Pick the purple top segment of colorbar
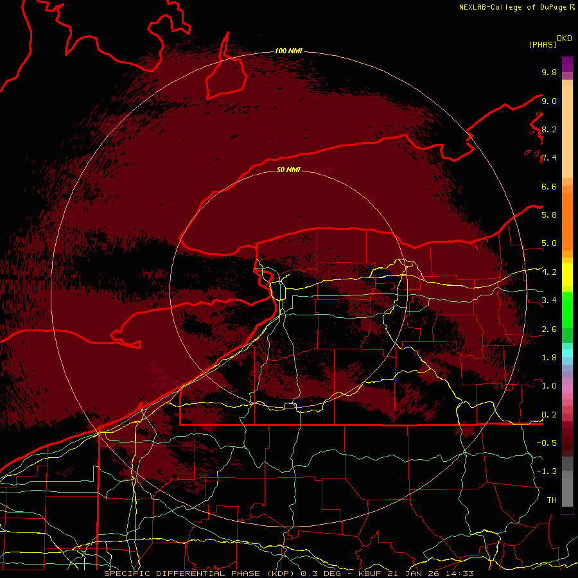This screenshot has width=578, height=578. (567, 64)
